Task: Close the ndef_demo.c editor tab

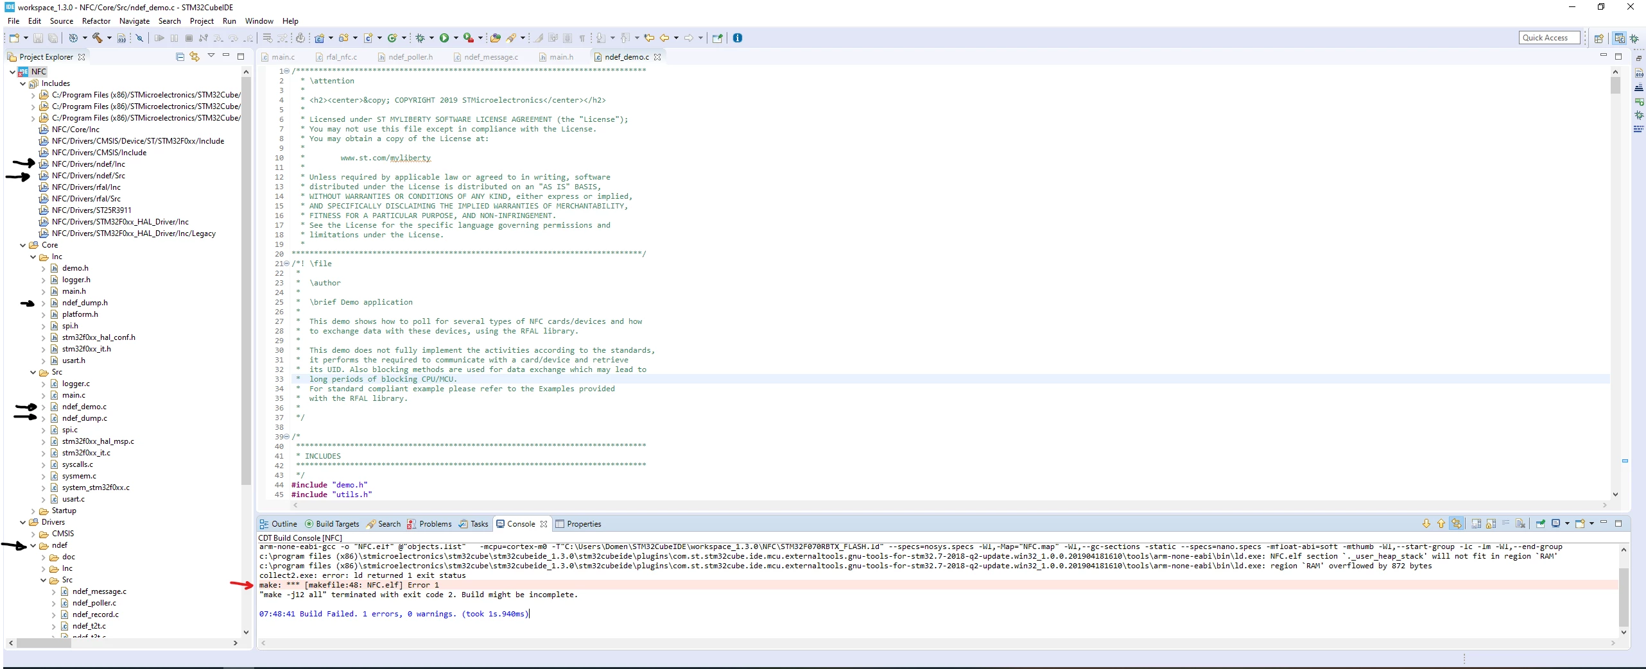Action: (x=657, y=57)
